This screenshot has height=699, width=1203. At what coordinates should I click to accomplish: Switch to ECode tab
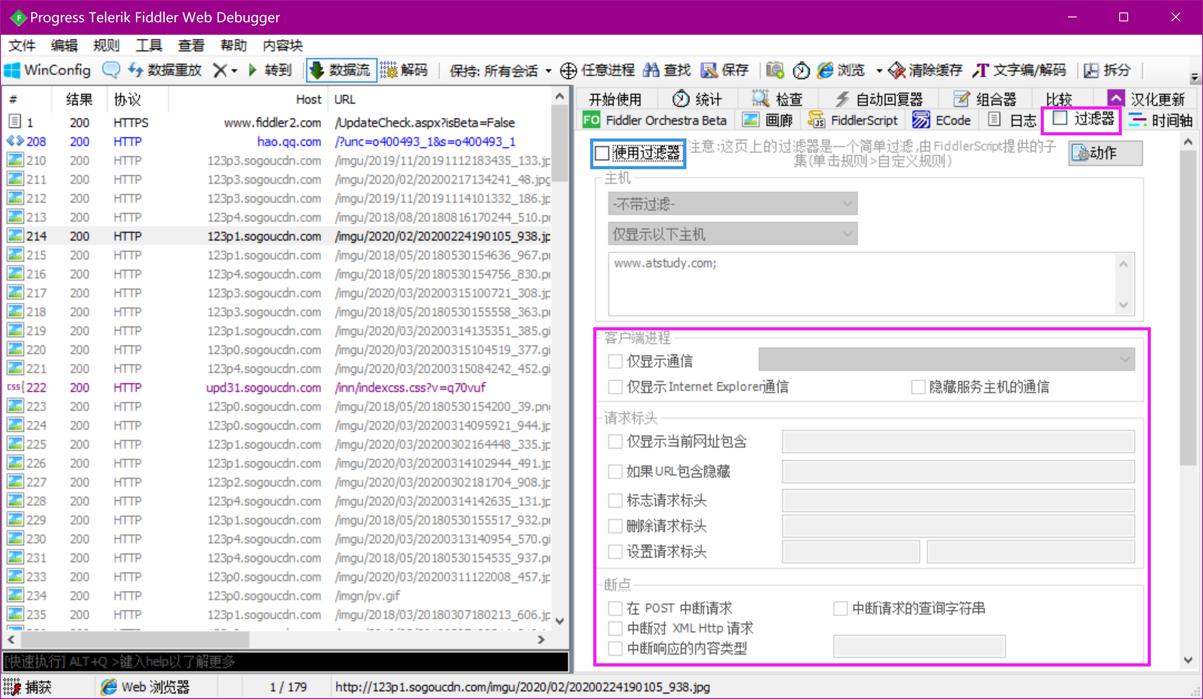(x=941, y=120)
